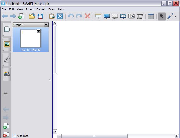Expand toolbar overflow arrow beside the pen
The height and width of the screenshot is (138, 180).
[x=176, y=16]
